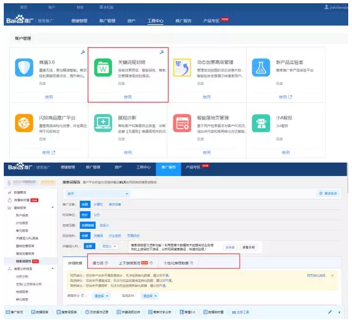Viewport: 352px width, 324px height.
Task: Collapse the bottom toolbar with the arrow icon
Action: tap(339, 312)
